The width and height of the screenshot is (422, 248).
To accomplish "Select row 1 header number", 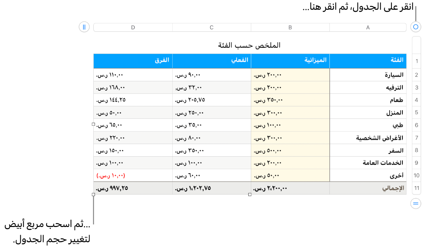I will (416, 61).
